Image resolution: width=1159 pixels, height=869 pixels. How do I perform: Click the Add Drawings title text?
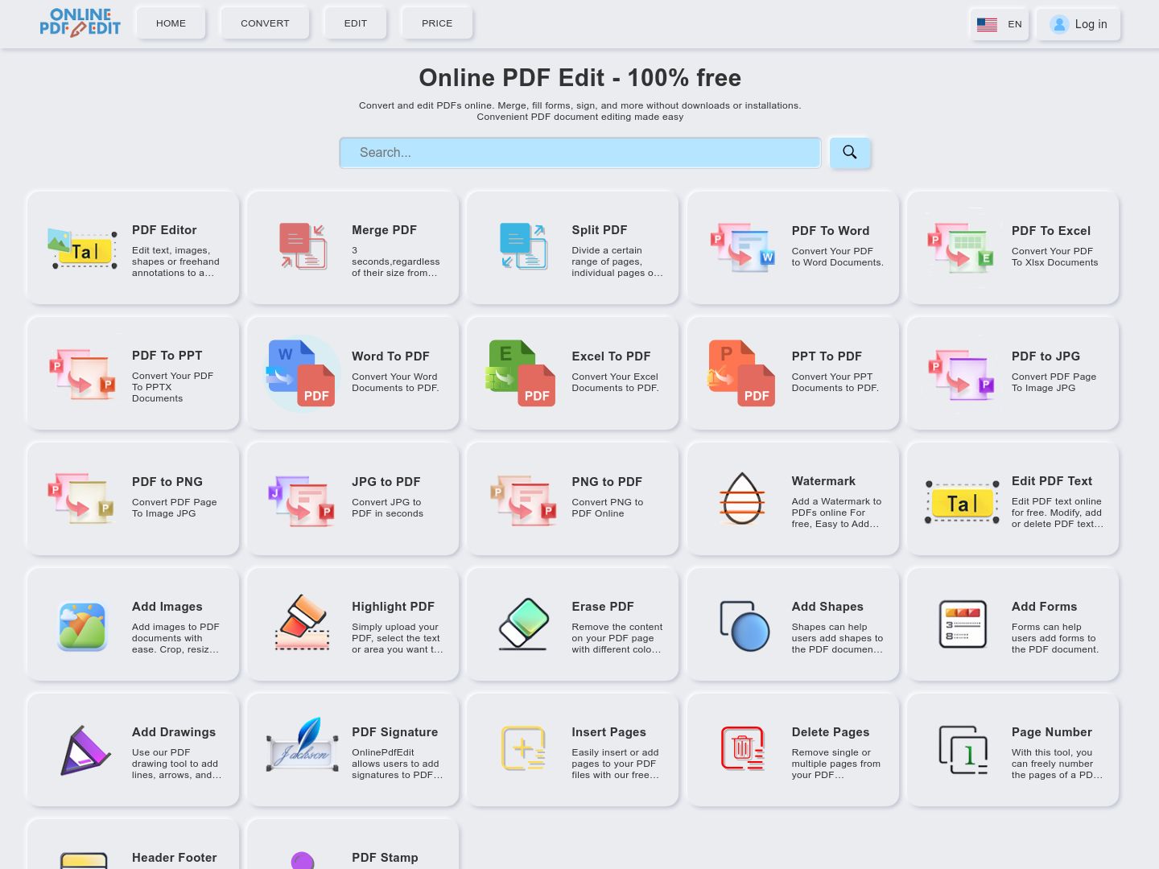pos(174,732)
